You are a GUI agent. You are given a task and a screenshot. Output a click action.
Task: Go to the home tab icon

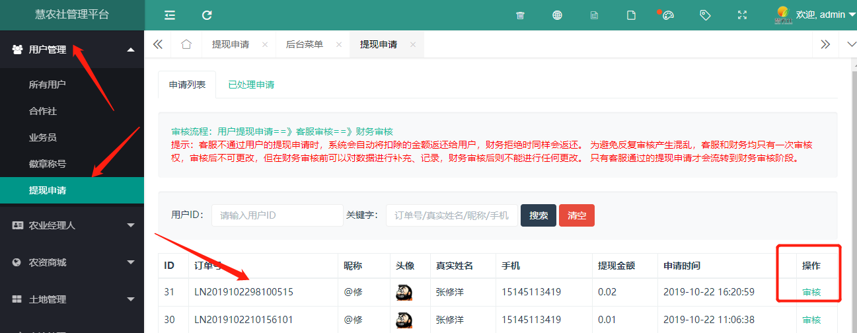click(x=186, y=44)
